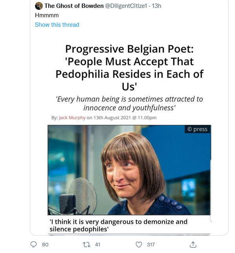Click Show this thread link
Viewport: 235px width, 253px height.
pos(57,25)
